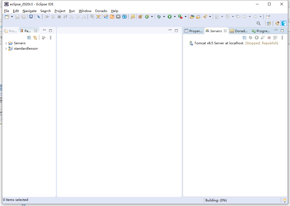Expand the standardlesson project node
290x206 pixels.
tap(6, 49)
